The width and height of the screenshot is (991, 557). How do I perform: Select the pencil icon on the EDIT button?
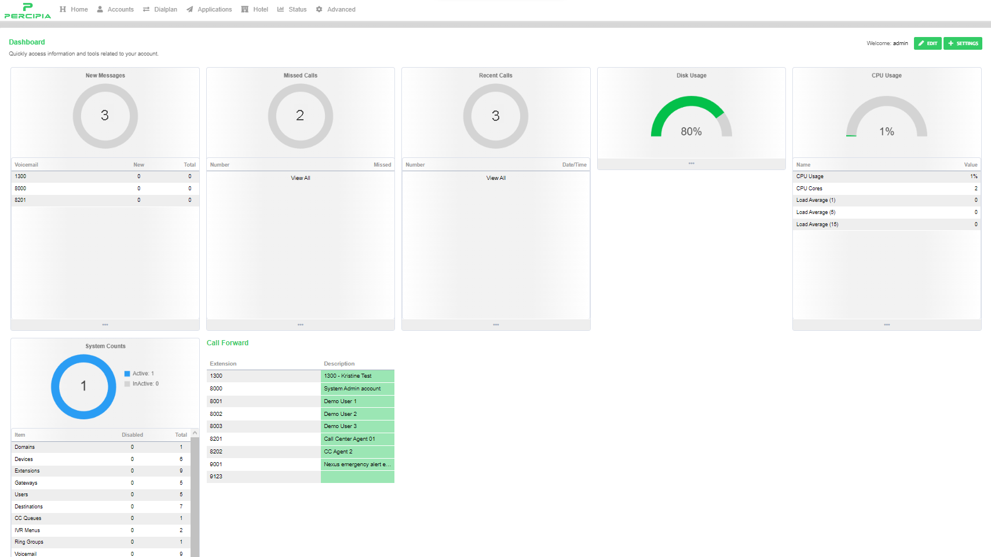pyautogui.click(x=922, y=43)
